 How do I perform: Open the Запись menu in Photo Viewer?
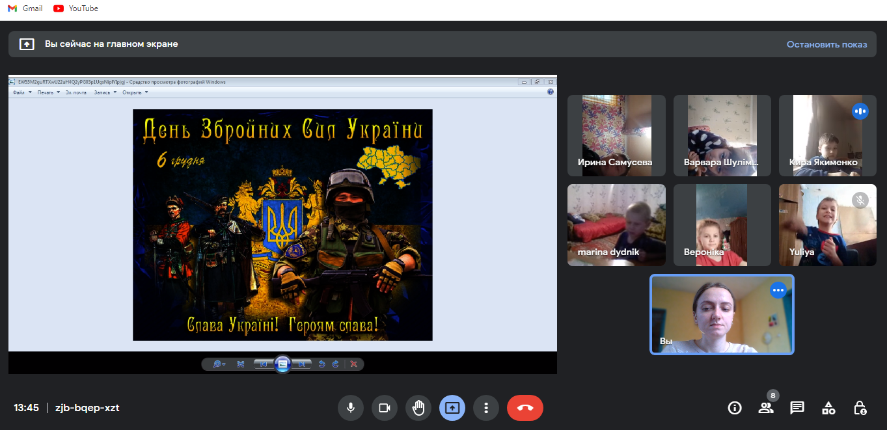pos(105,92)
